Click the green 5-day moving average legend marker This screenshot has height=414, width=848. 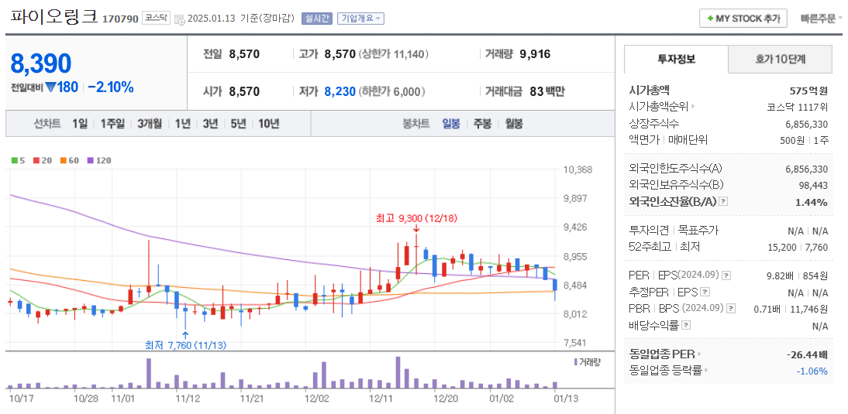coord(14,160)
